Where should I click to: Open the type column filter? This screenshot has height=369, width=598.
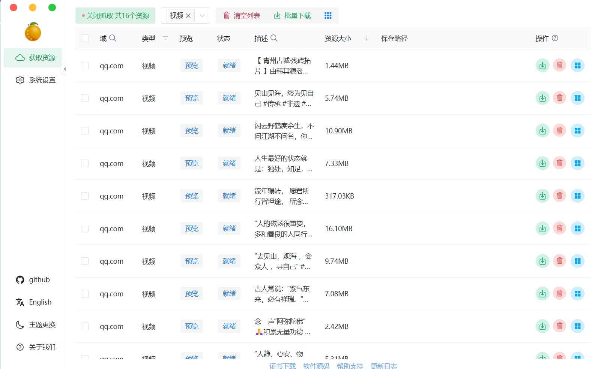click(165, 38)
